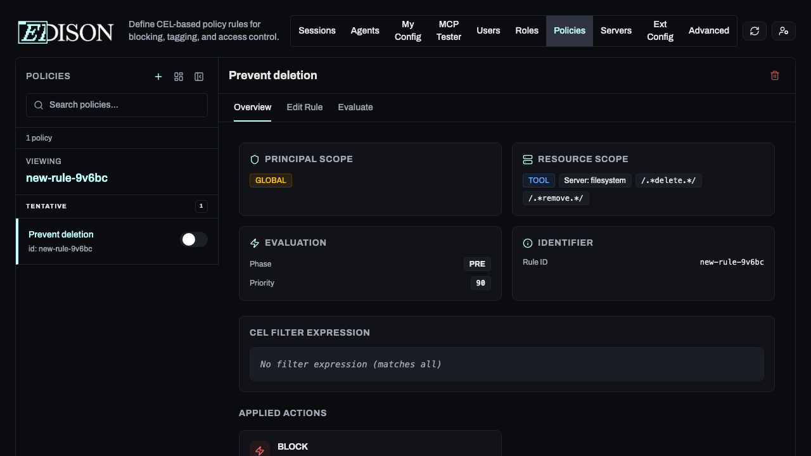Click the lightning icon next to Evaluation
The width and height of the screenshot is (811, 456).
click(x=255, y=243)
